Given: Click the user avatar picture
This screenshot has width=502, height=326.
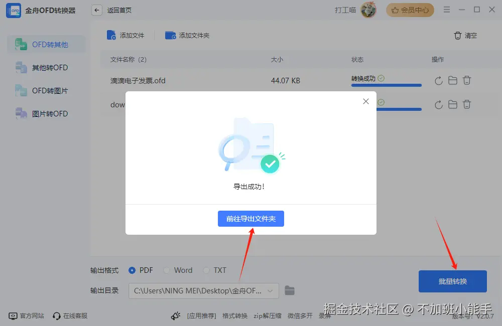Looking at the screenshot, I should (x=368, y=10).
